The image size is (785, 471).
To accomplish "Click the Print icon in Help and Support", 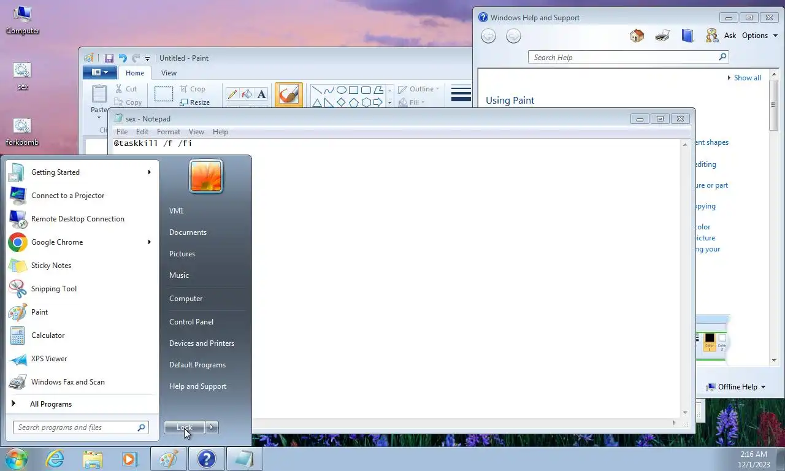I will coord(662,36).
